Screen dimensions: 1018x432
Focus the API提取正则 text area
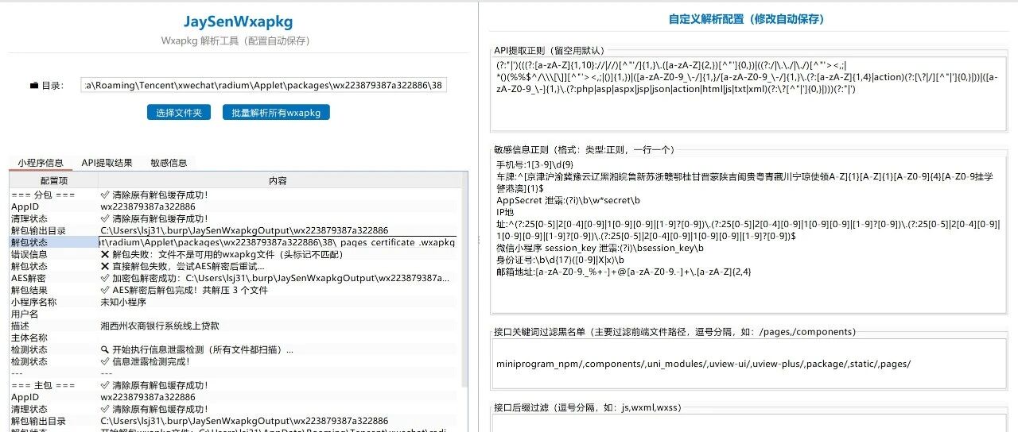tap(748, 94)
